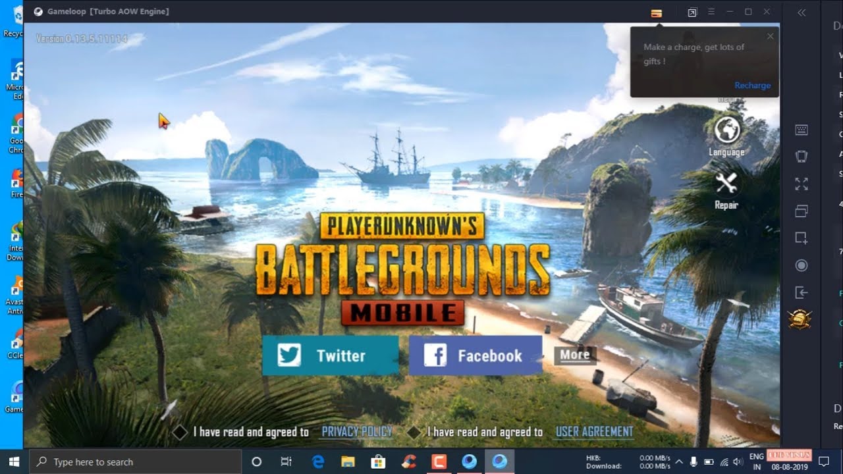Dismiss the recharge notification popup

770,36
